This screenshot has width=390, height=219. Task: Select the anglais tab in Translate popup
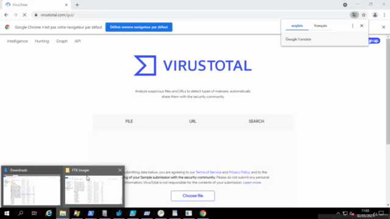pyautogui.click(x=297, y=26)
